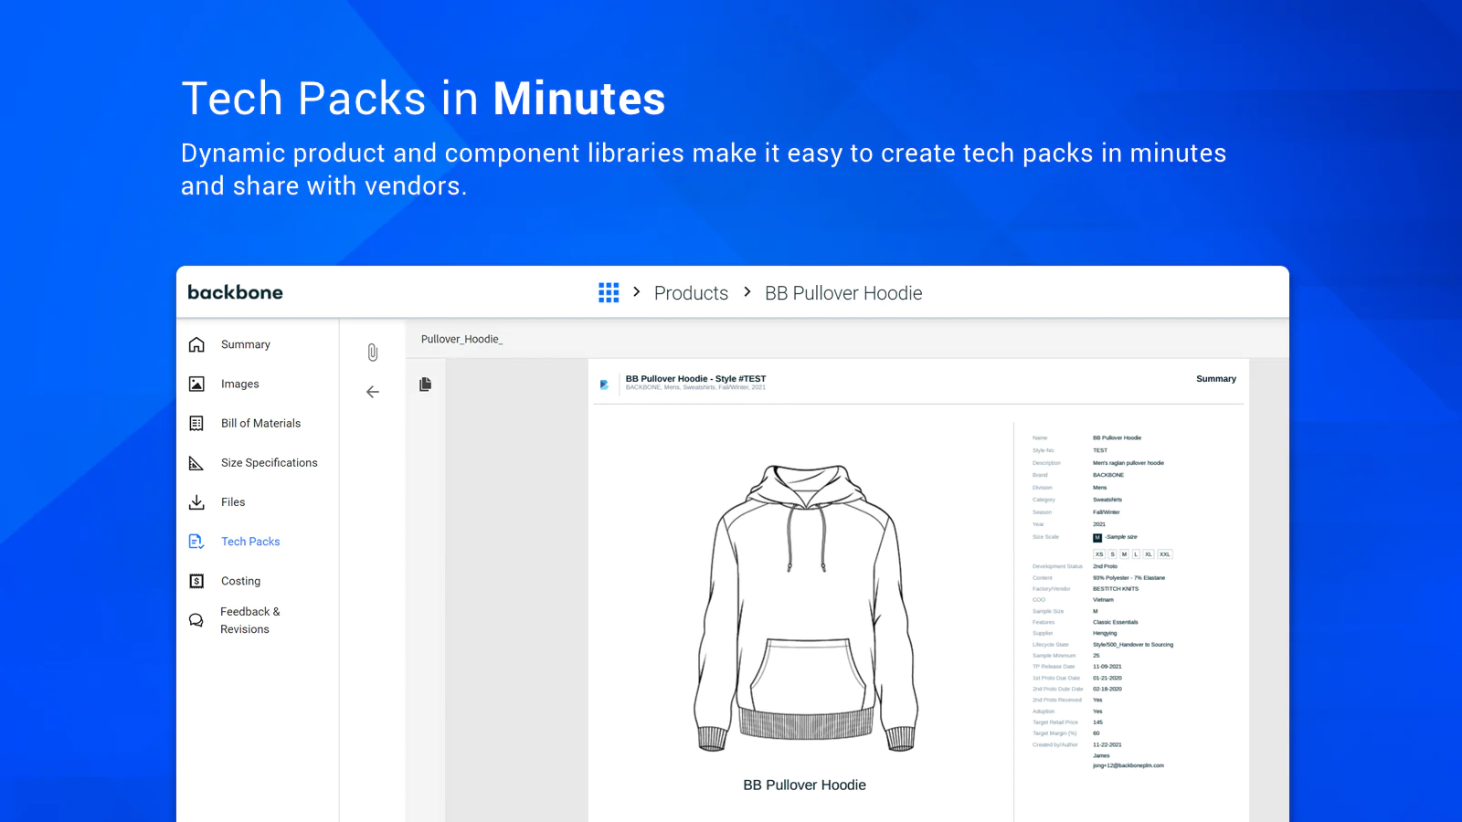Click the back arrow icon
1462x822 pixels.
click(x=373, y=392)
